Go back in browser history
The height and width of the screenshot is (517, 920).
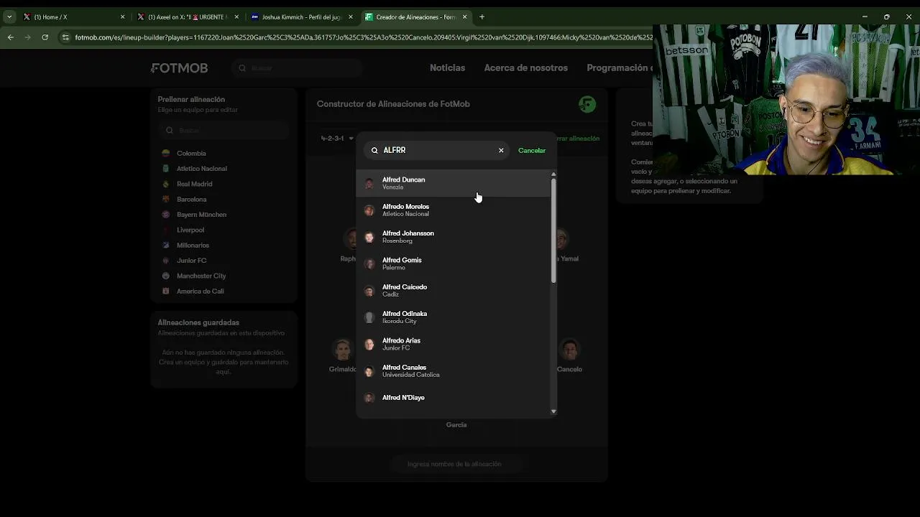point(10,37)
